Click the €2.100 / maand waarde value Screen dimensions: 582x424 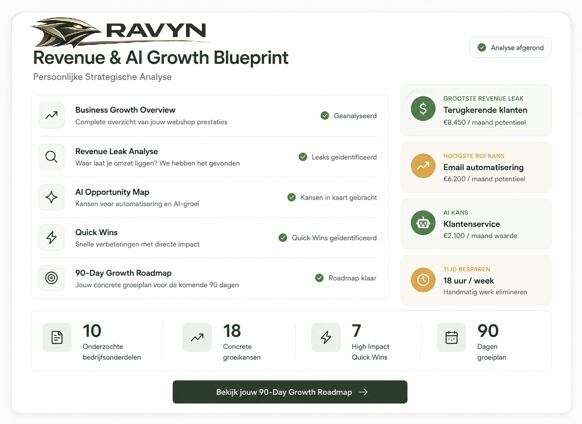tap(480, 236)
